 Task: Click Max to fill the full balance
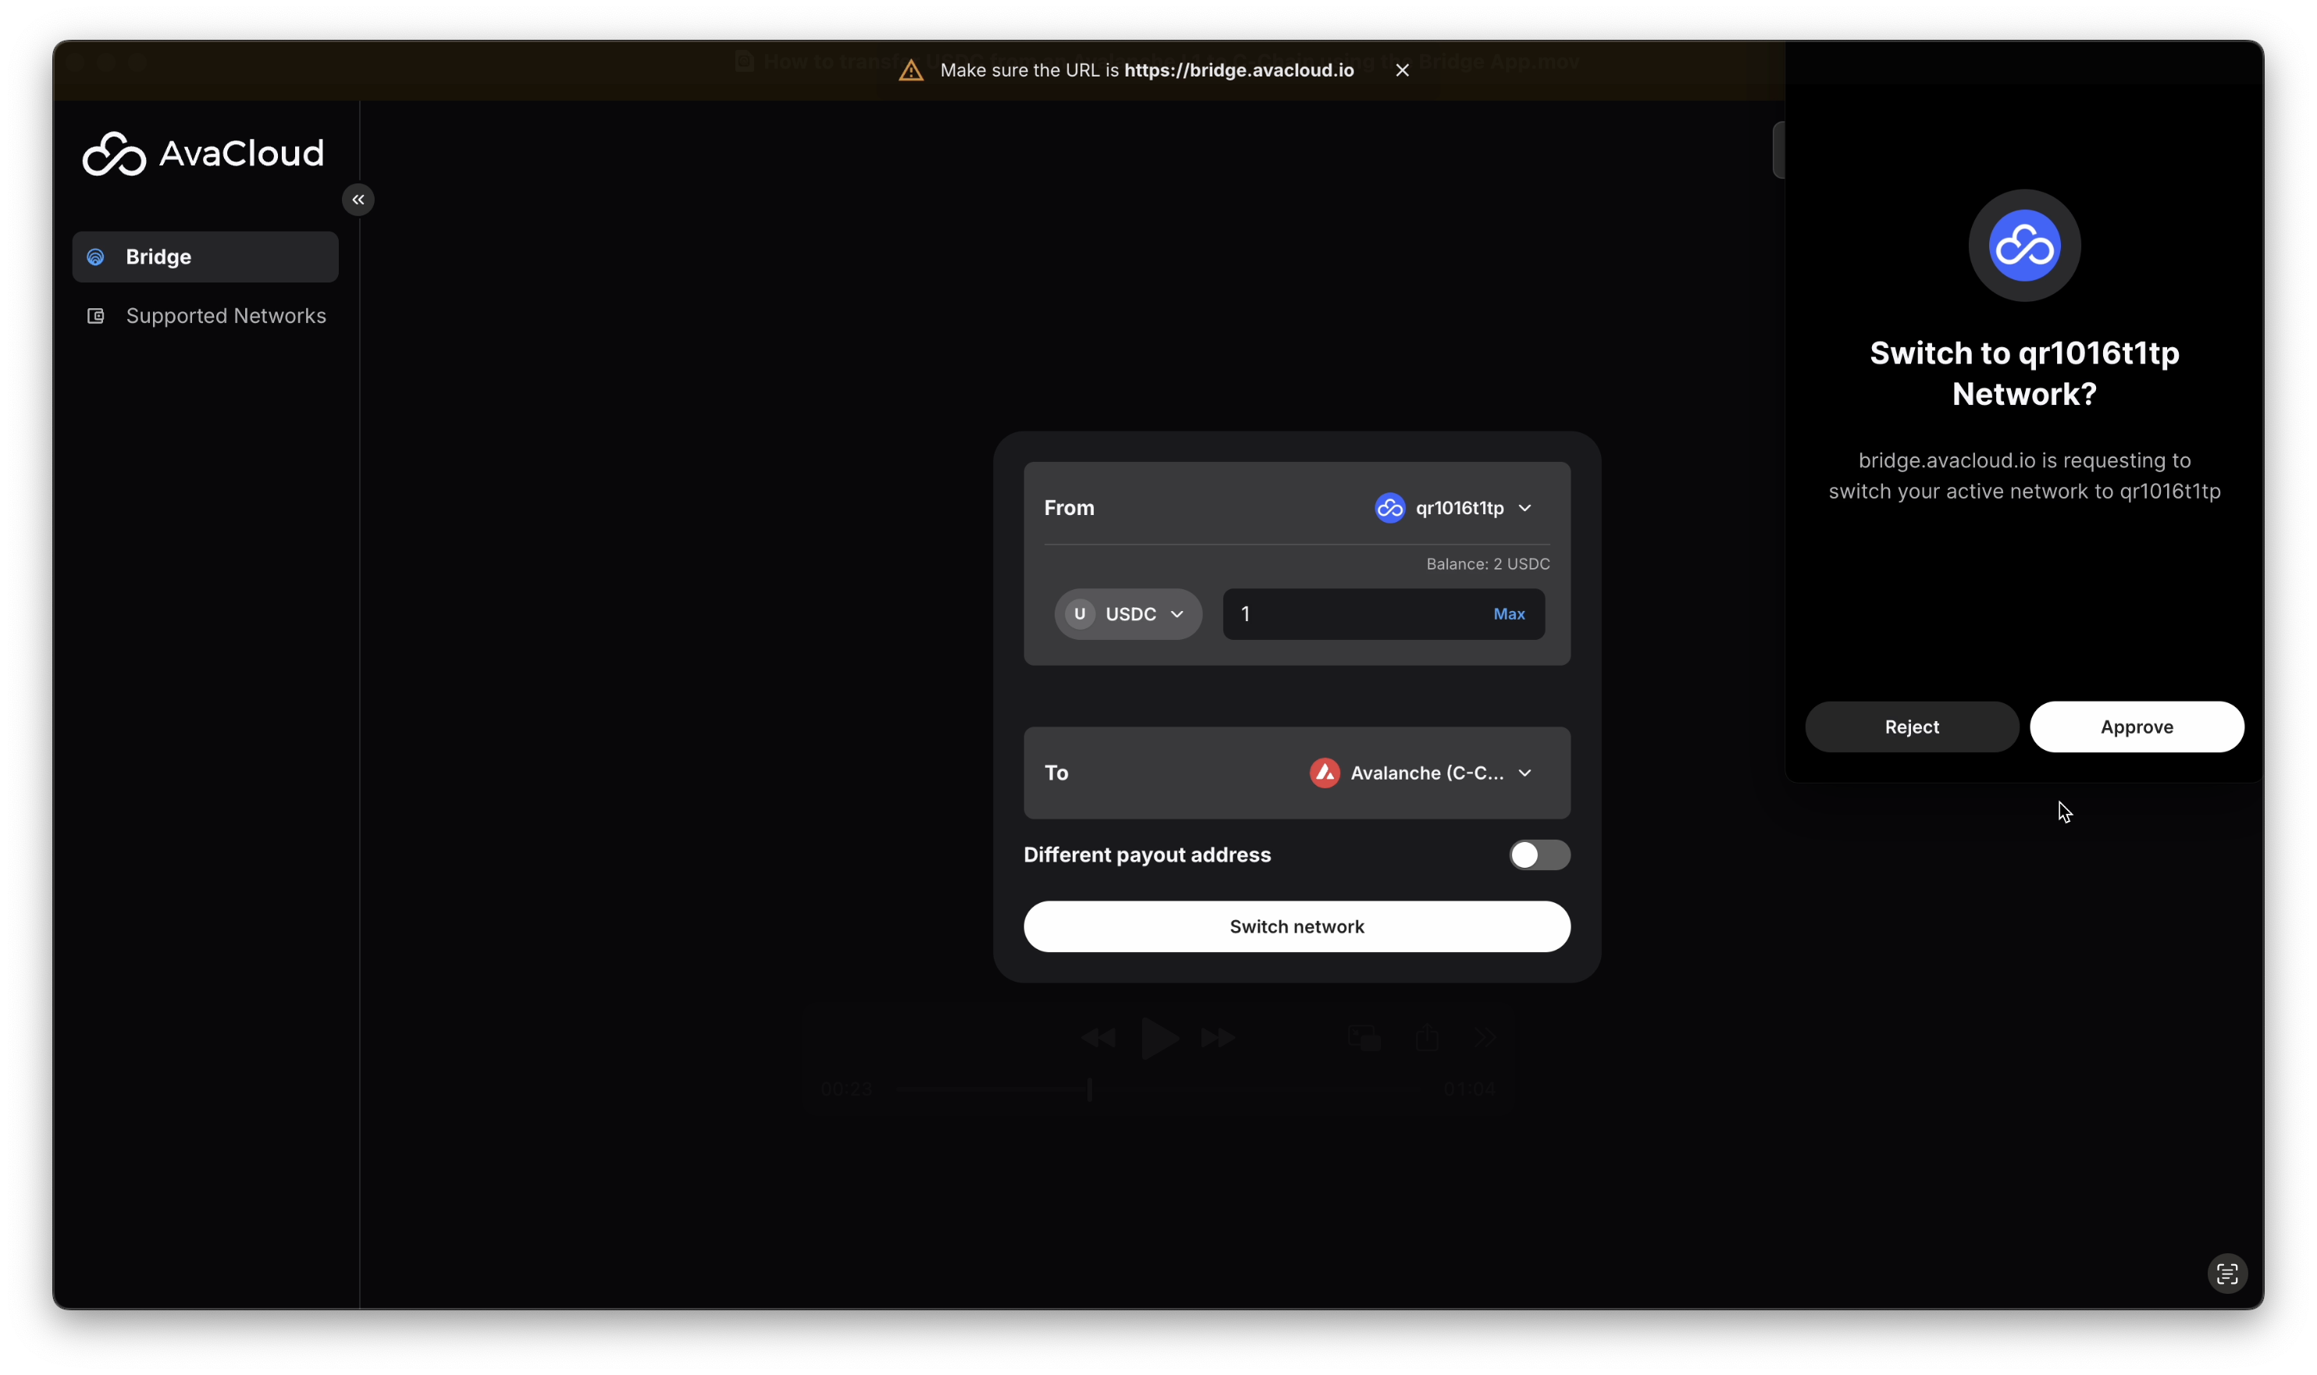click(x=1508, y=614)
